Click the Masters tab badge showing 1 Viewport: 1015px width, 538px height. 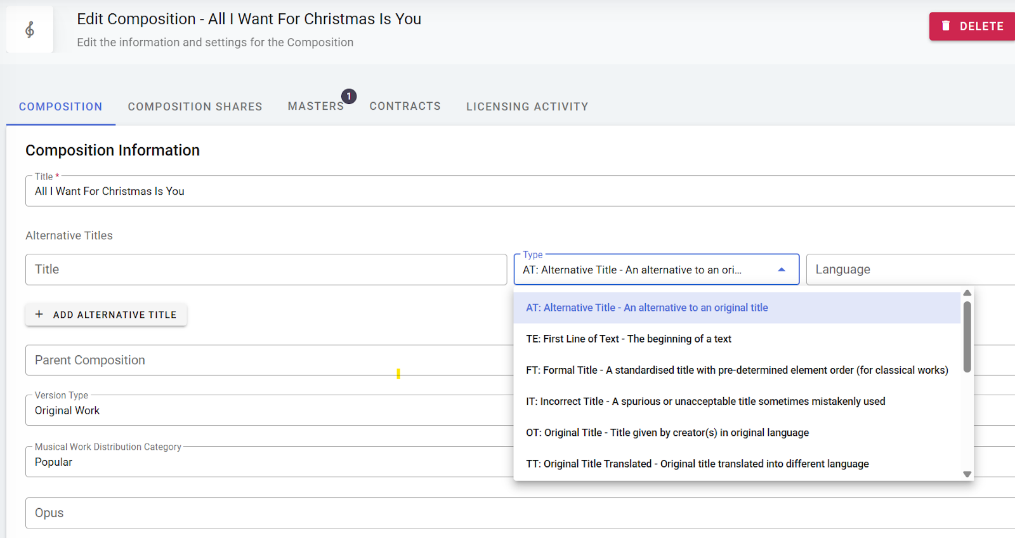click(x=348, y=96)
